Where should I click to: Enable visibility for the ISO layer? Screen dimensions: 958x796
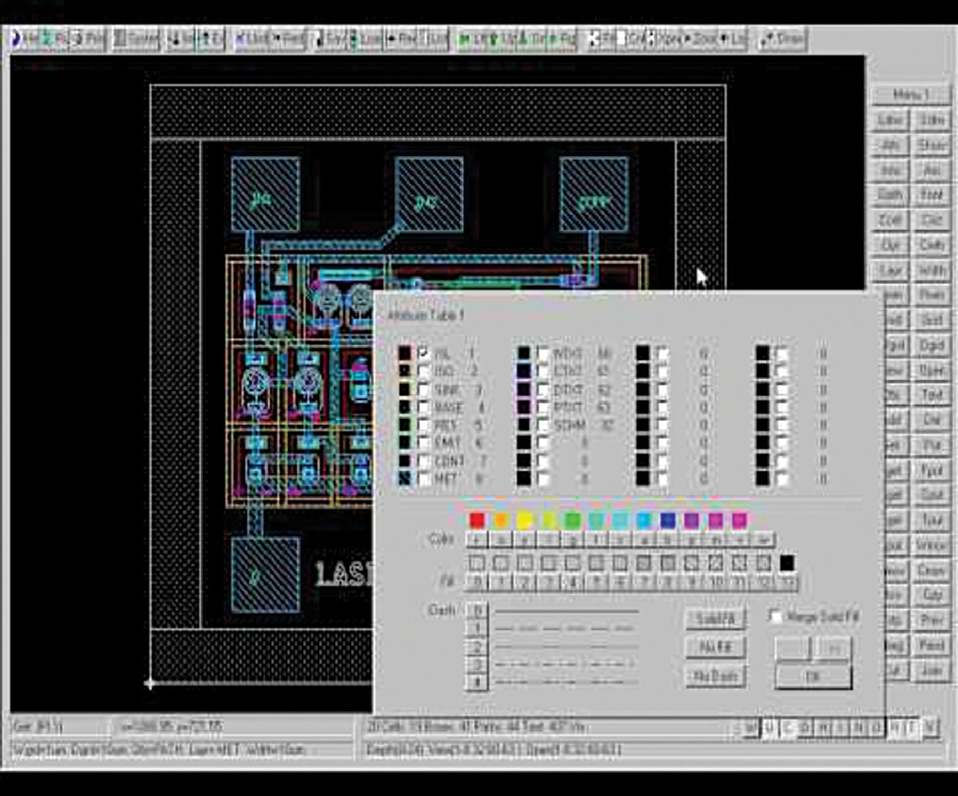423,369
